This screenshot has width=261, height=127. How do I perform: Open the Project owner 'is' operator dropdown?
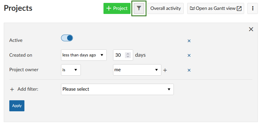point(71,70)
